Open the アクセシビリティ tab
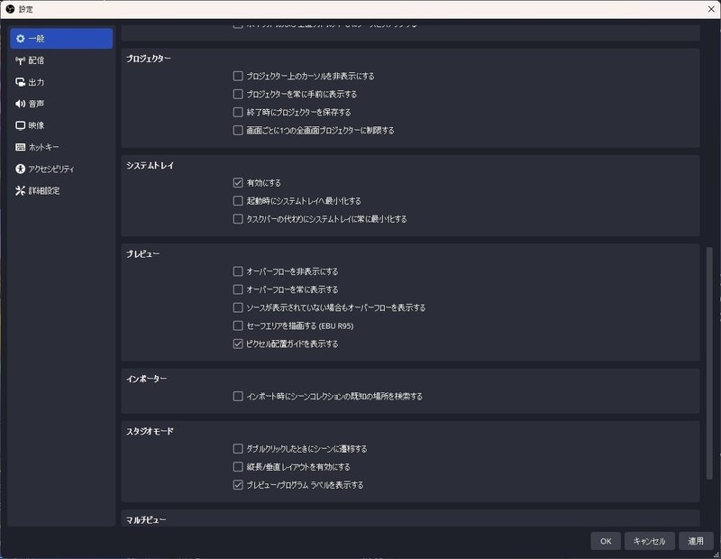Viewport: 721px width, 559px height. pos(61,169)
